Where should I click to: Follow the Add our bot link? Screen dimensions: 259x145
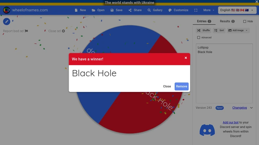231,122
